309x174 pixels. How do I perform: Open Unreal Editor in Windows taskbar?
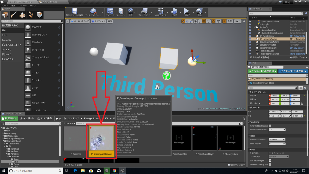coord(123,171)
